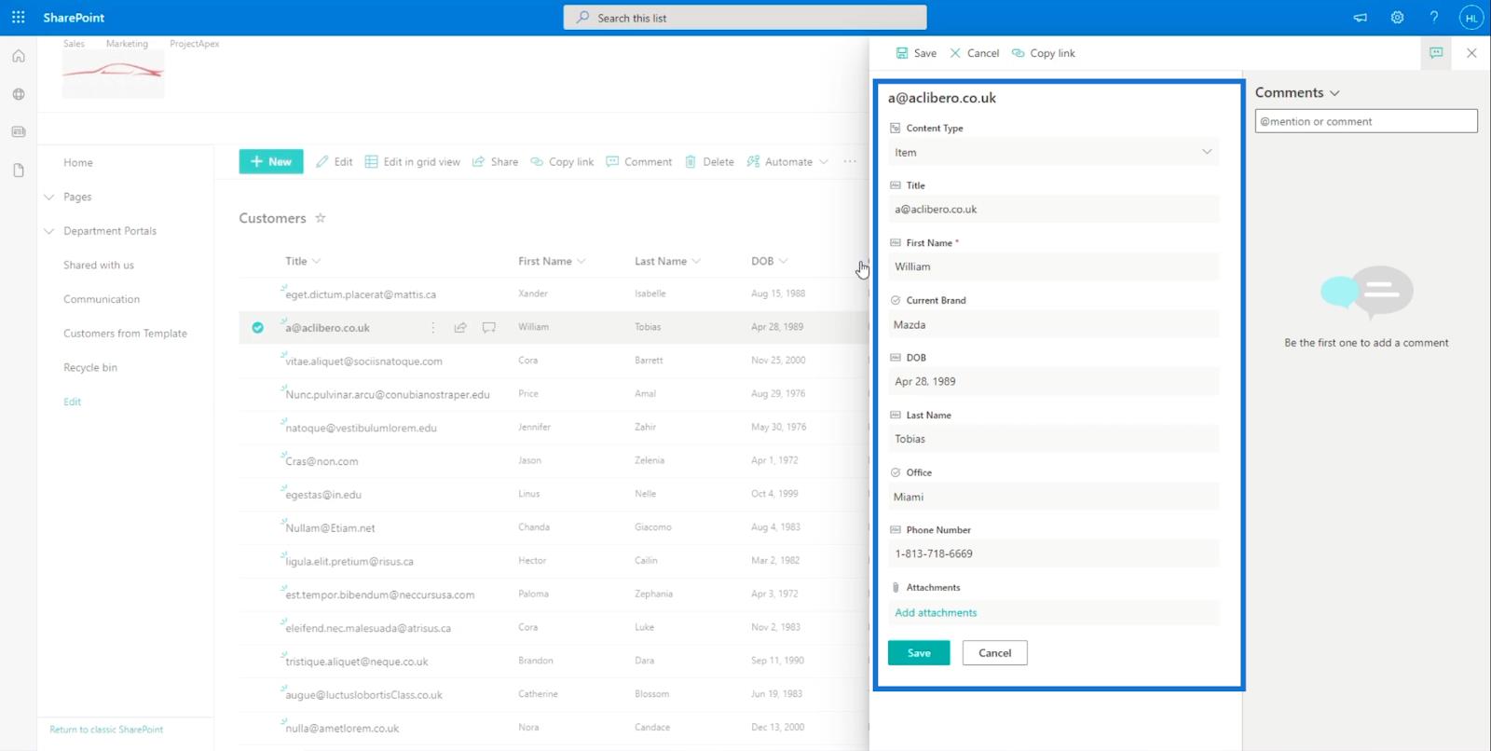Click comment icon on a@aclibero.co.uk row
The image size is (1491, 751).
[488, 327]
